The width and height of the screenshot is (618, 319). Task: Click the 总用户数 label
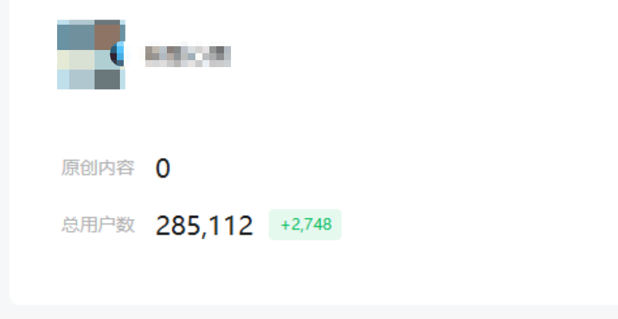point(98,225)
